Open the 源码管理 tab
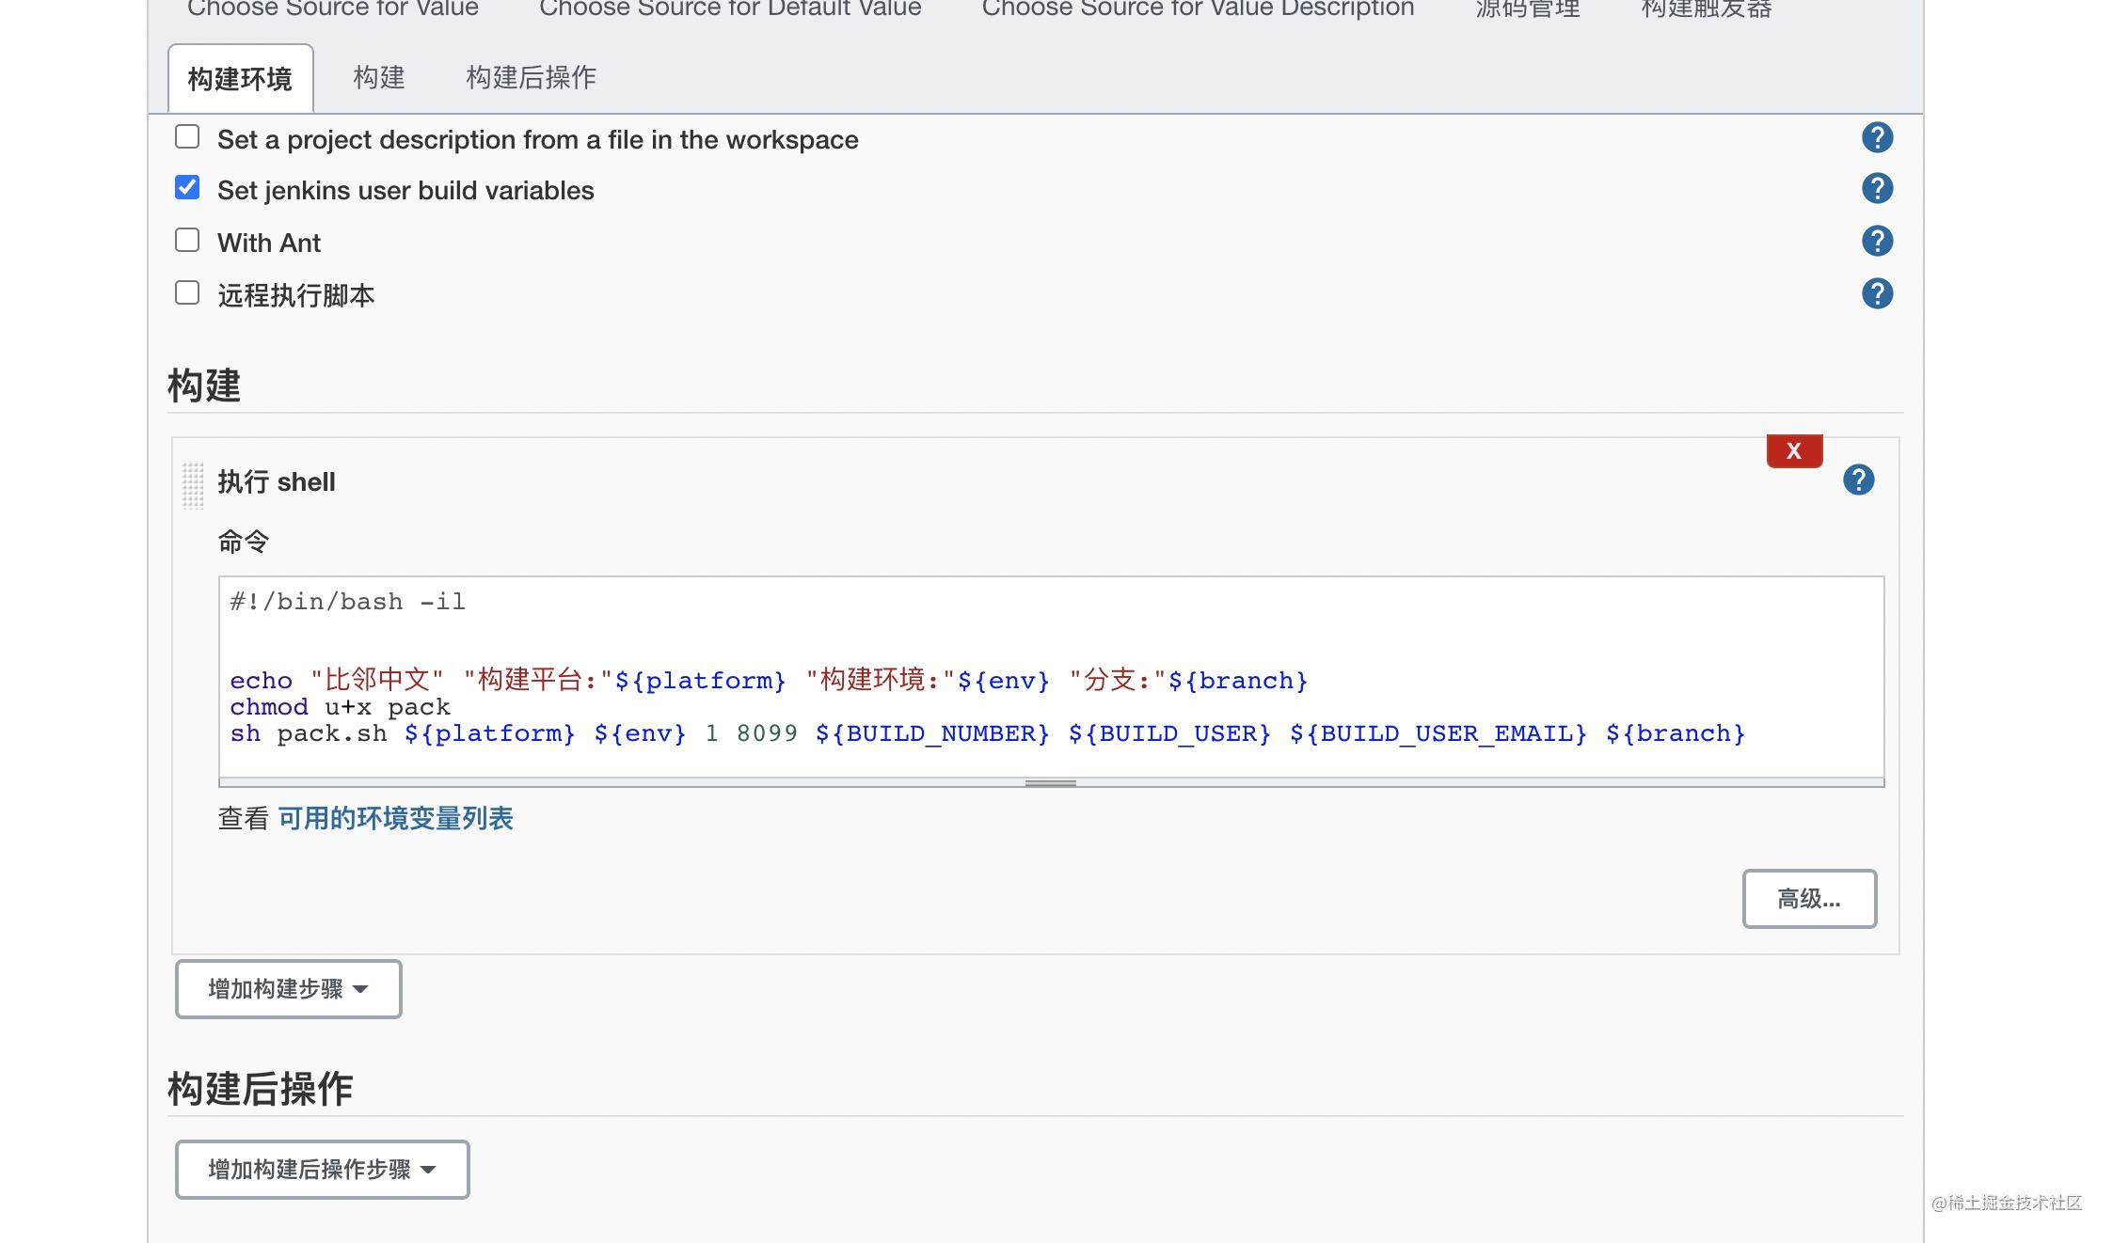The width and height of the screenshot is (2113, 1243). (1528, 8)
